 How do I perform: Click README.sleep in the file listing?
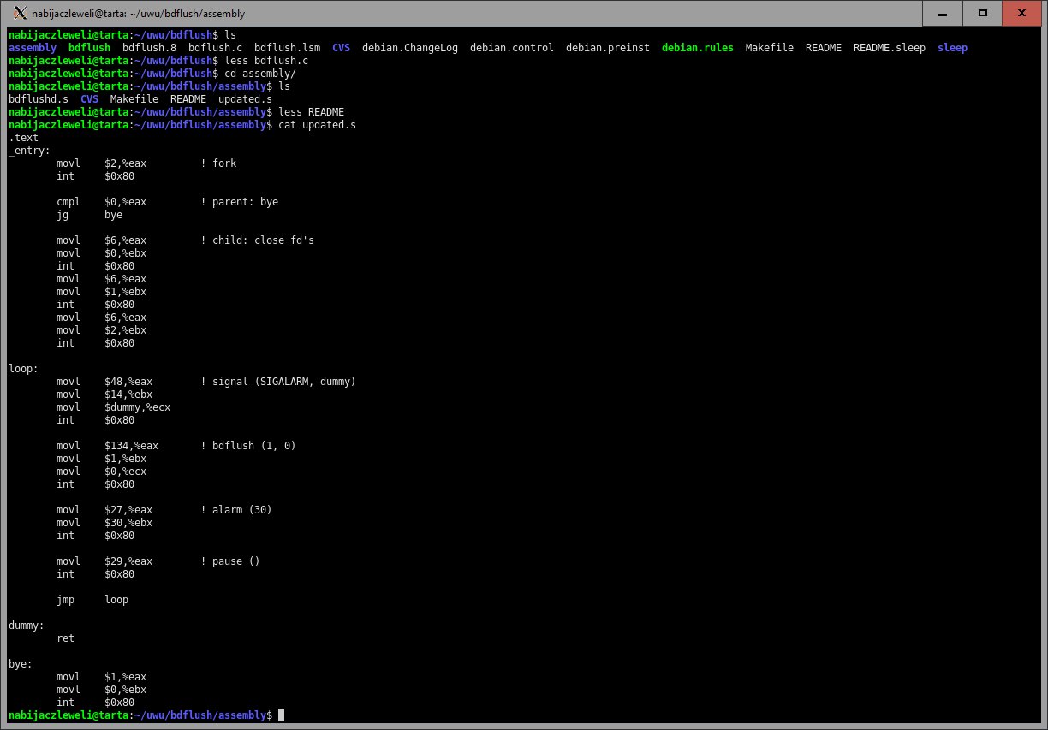[889, 48]
